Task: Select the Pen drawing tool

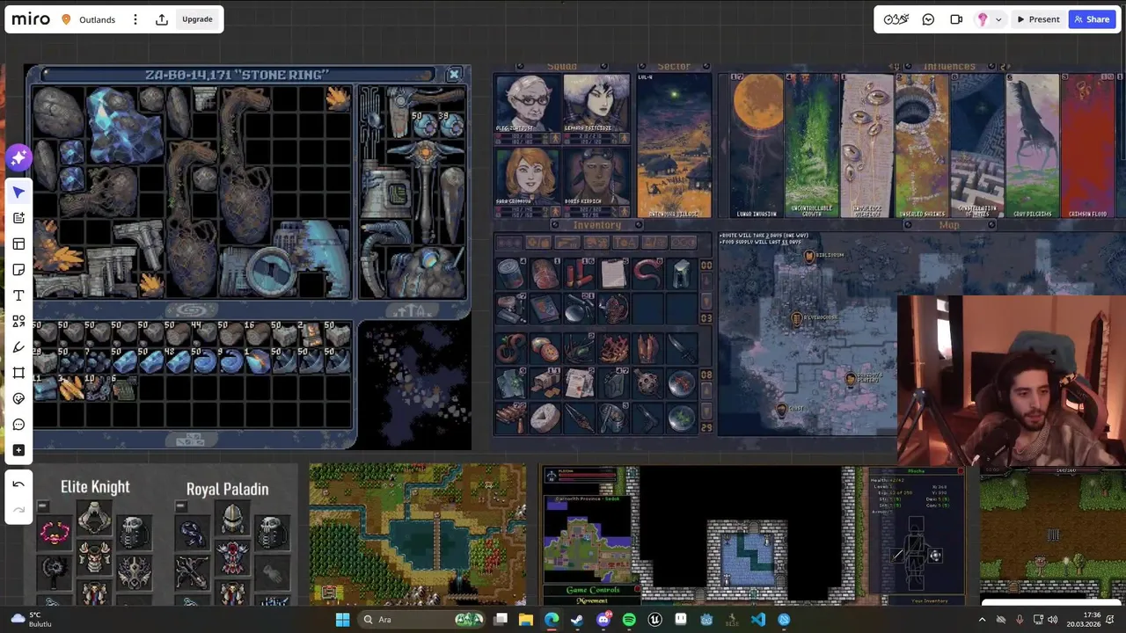Action: click(18, 347)
